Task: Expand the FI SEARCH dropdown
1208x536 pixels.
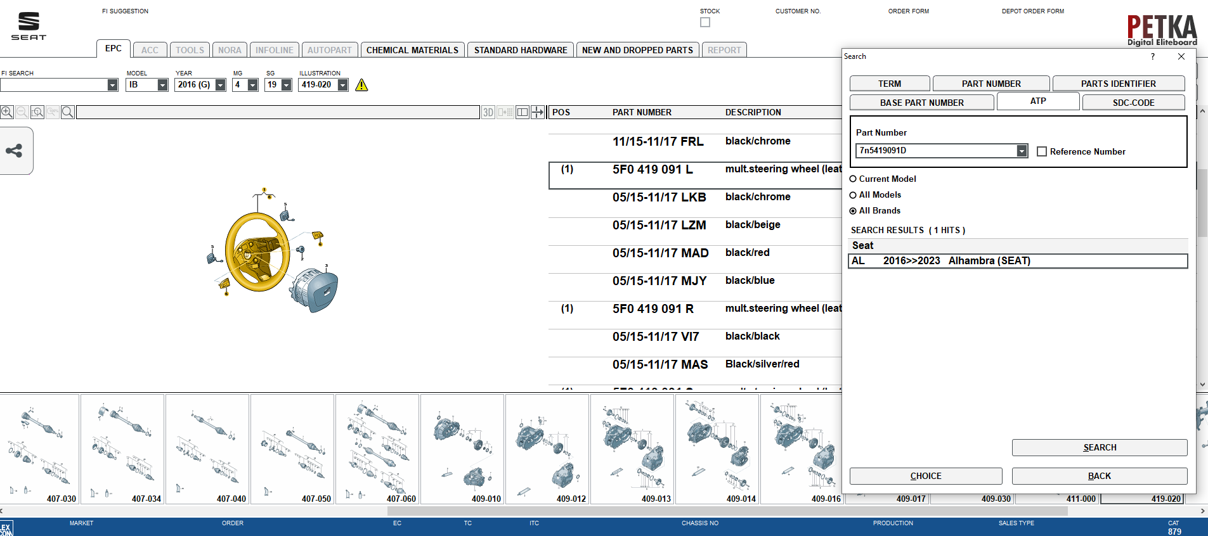Action: (x=112, y=85)
